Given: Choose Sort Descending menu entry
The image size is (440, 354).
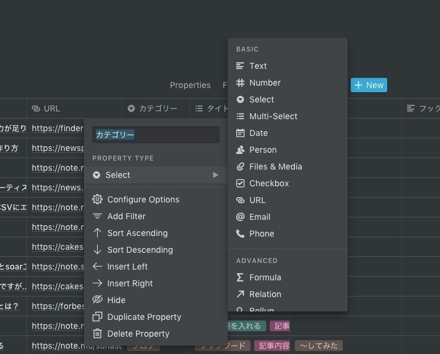Looking at the screenshot, I should click(x=140, y=250).
